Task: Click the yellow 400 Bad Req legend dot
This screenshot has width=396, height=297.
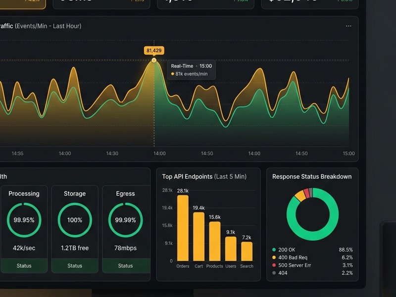Action: (274, 257)
